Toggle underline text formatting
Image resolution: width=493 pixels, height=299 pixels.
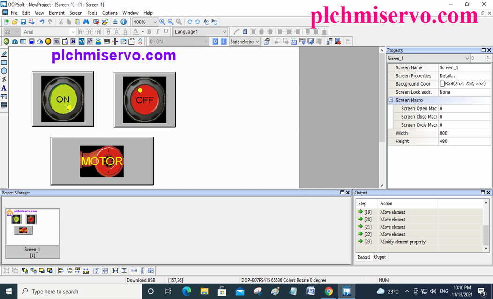pos(166,31)
